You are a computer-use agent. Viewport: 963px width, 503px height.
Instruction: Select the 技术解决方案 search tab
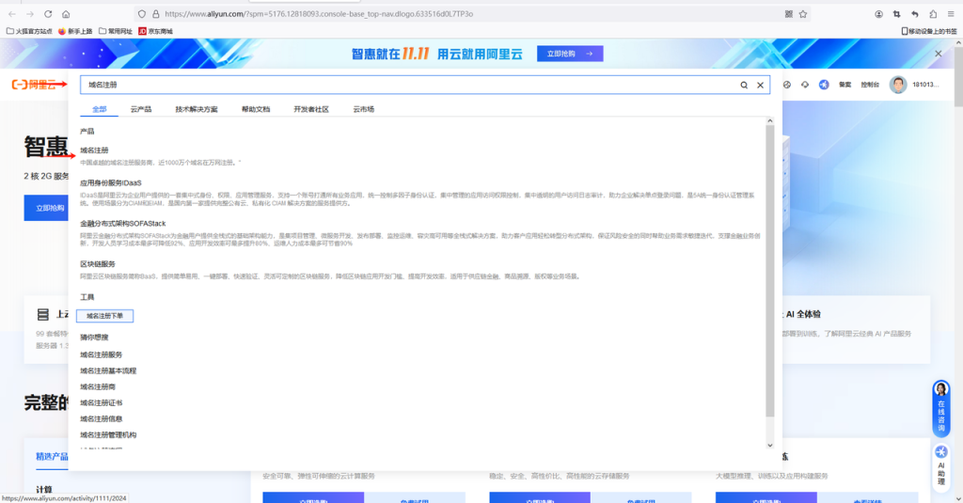(x=197, y=109)
